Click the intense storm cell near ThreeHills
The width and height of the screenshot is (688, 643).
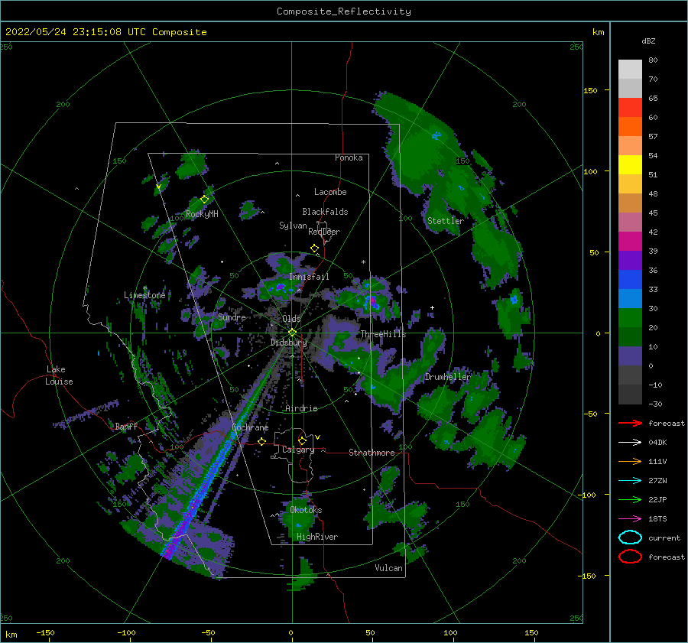coord(372,301)
